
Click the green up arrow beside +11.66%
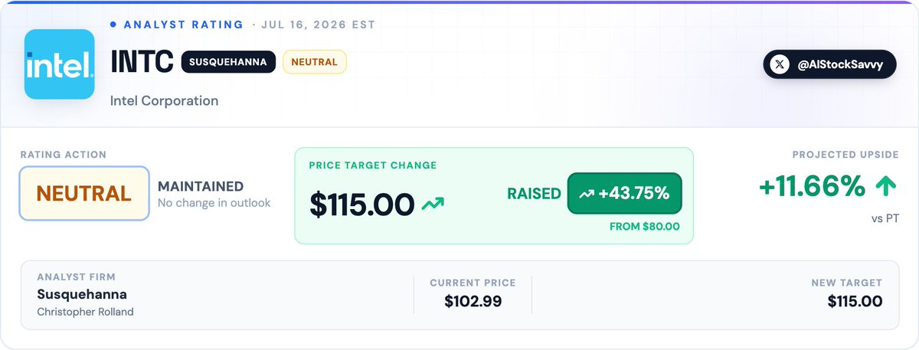[885, 186]
